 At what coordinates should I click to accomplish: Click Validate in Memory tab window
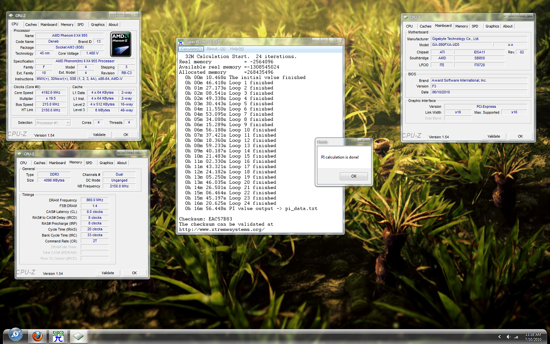[x=108, y=273]
